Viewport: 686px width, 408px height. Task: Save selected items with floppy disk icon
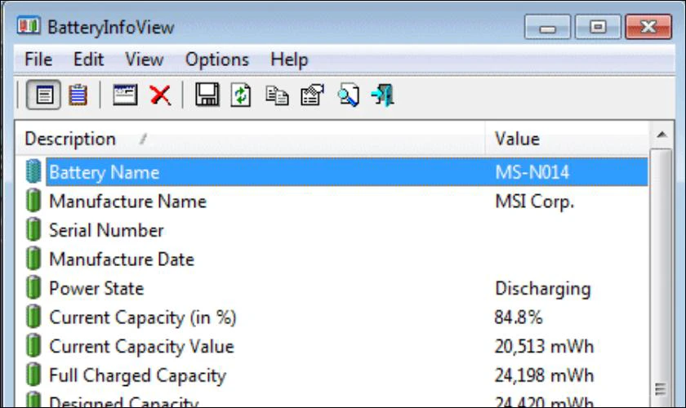point(207,95)
